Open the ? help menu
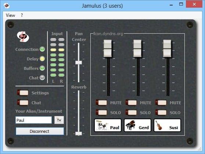The height and width of the screenshot is (154, 205). [22, 15]
